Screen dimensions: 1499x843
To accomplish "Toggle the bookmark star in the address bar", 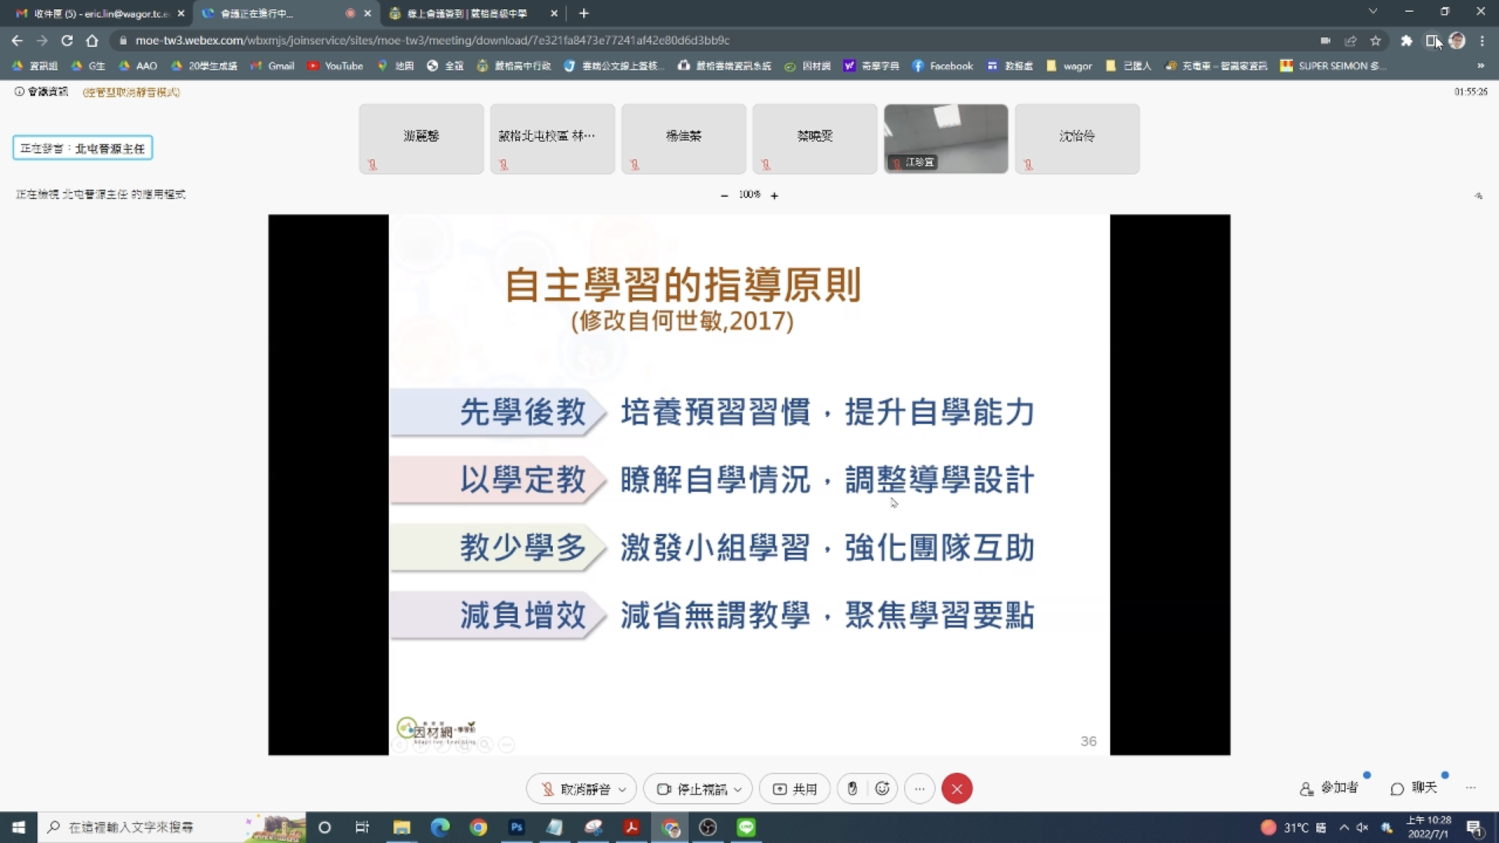I will [x=1375, y=40].
